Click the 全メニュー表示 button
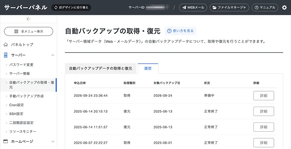Image resolution: width=291 pixels, height=149 pixels. [x=29, y=31]
